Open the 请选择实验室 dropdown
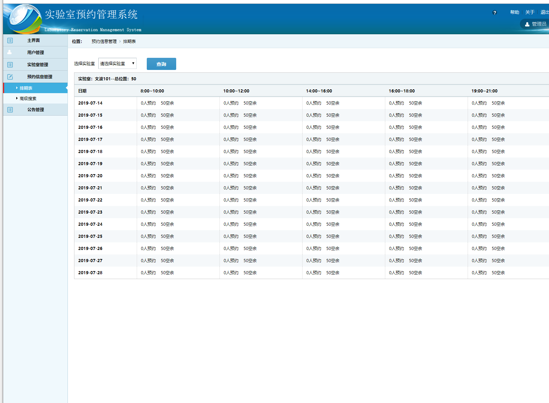This screenshot has height=403, width=549. point(117,64)
